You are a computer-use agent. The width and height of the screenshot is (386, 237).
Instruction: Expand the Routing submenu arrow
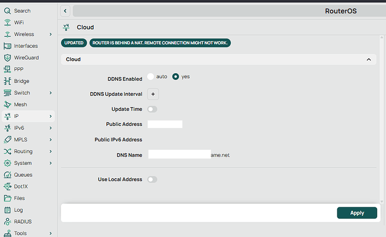coord(50,151)
